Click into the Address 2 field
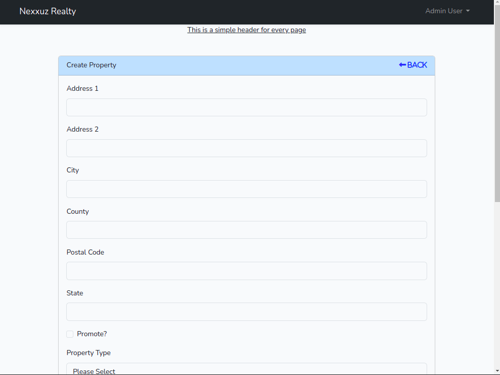 click(246, 148)
